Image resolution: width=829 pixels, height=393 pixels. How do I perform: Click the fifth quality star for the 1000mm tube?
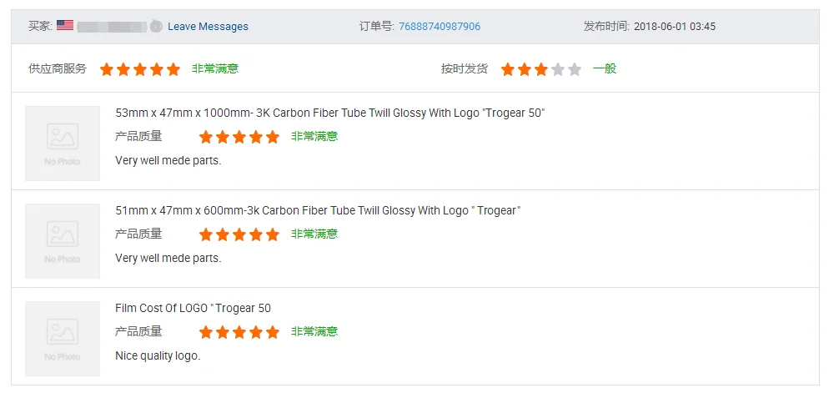tap(273, 137)
